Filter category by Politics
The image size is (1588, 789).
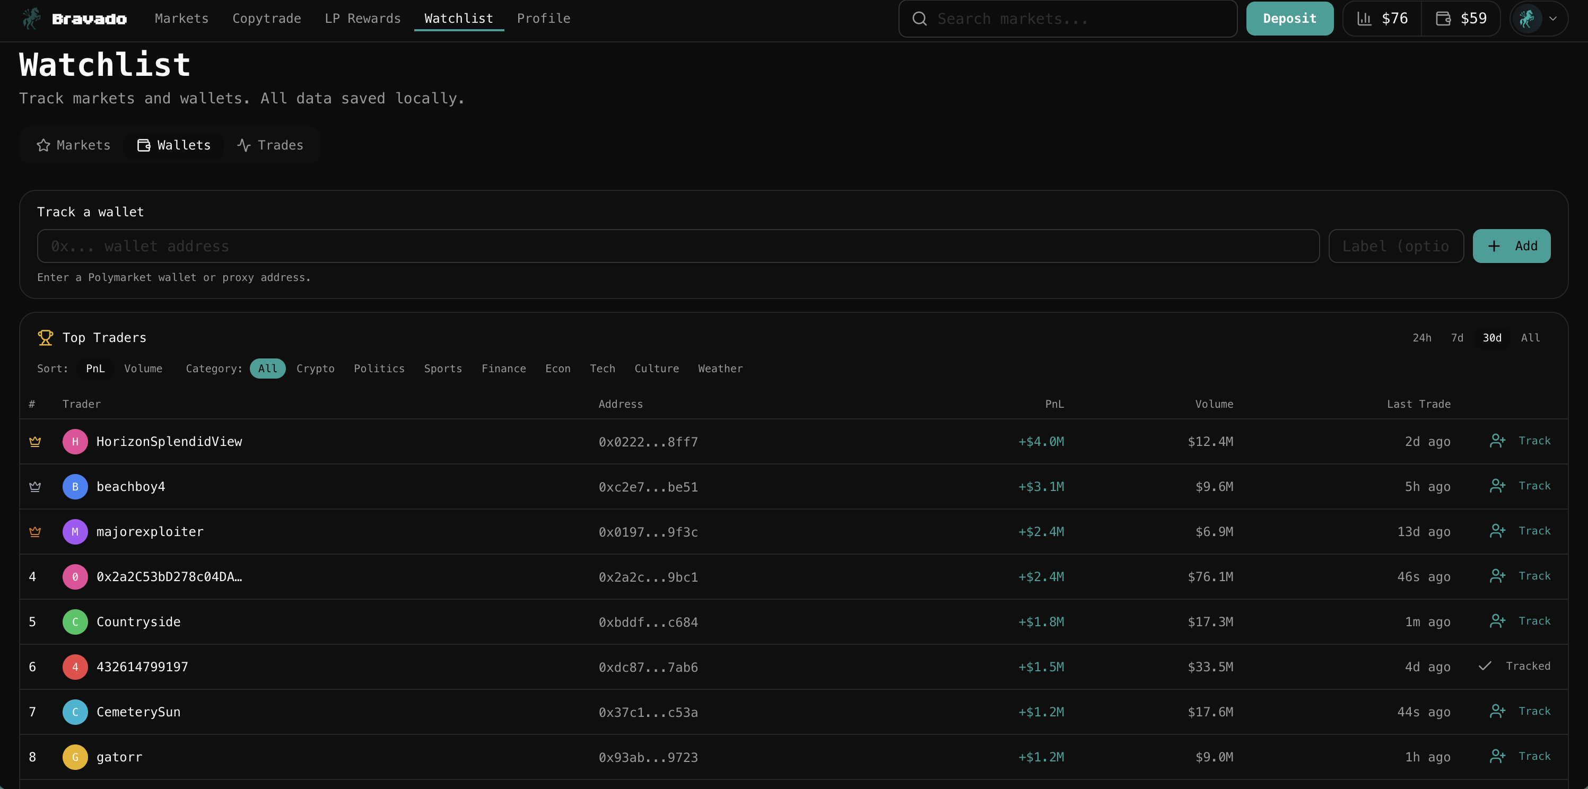(379, 369)
